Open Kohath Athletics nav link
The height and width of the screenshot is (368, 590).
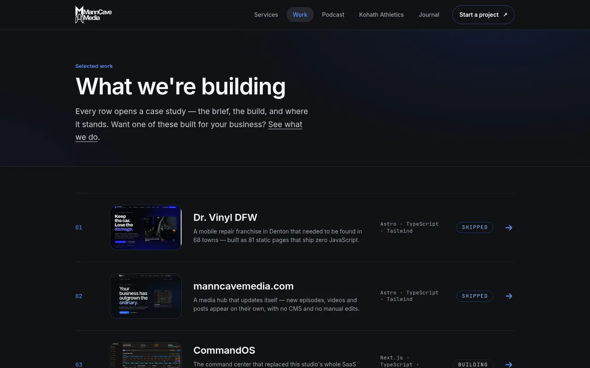pos(382,15)
